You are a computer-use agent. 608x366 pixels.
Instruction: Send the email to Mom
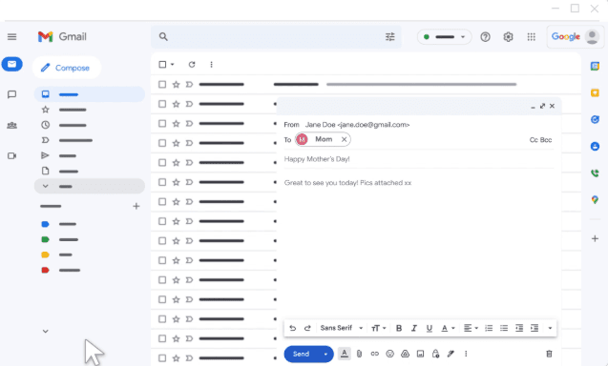301,354
